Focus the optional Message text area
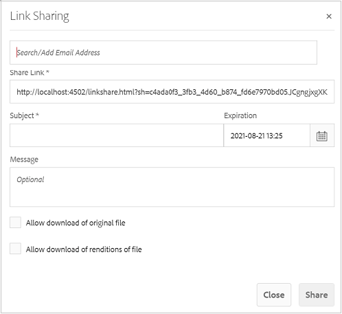342x314 pixels. point(172,187)
